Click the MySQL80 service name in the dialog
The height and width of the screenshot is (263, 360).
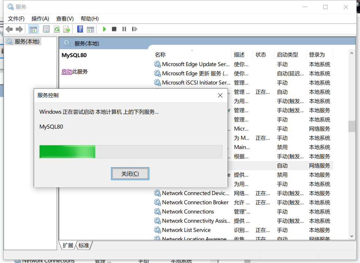(51, 127)
